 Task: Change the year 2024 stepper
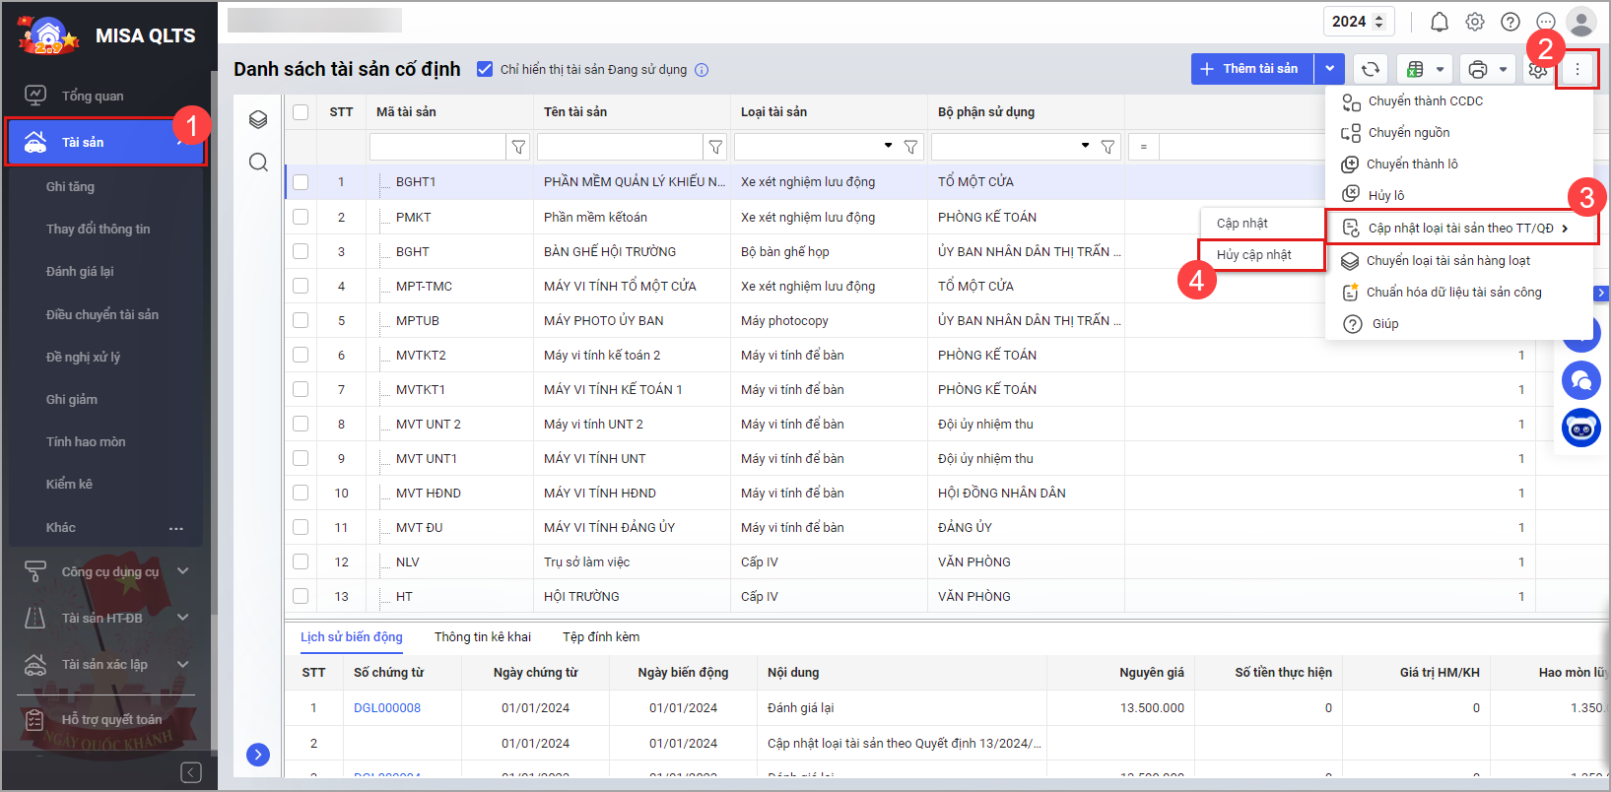(1378, 22)
